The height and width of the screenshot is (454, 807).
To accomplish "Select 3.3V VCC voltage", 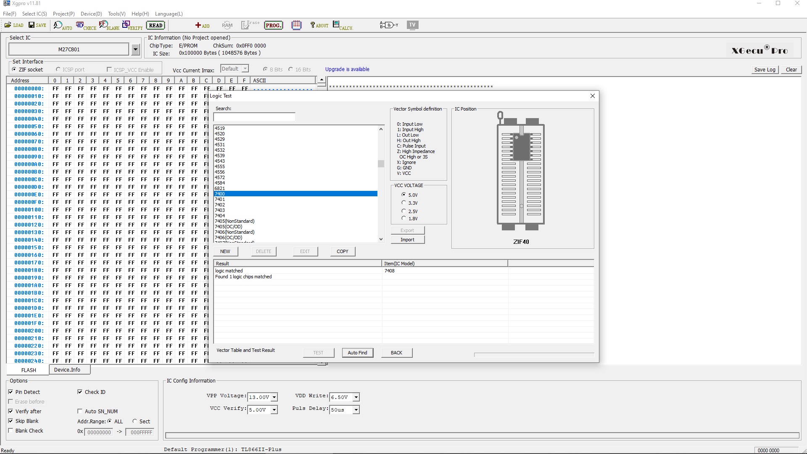I will point(409,203).
